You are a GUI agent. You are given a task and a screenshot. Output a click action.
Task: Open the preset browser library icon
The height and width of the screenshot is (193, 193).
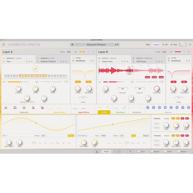tap(72, 45)
